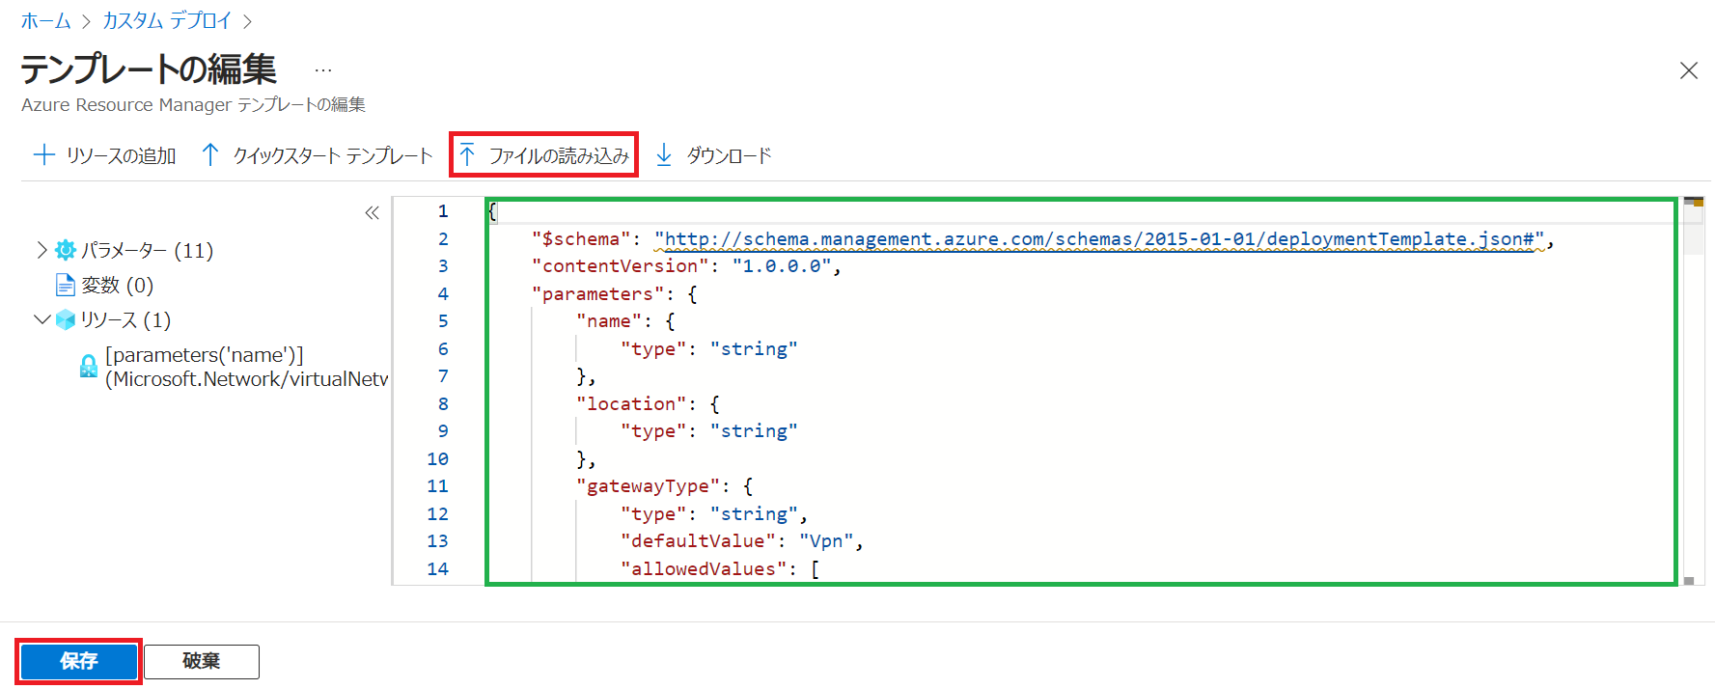Click ファイルの読み込み to load a file
This screenshot has height=689, width=1715.
pyautogui.click(x=559, y=155)
